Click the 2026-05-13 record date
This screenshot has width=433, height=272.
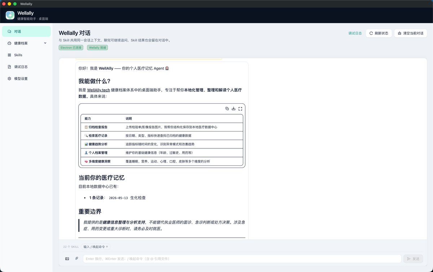click(x=118, y=198)
